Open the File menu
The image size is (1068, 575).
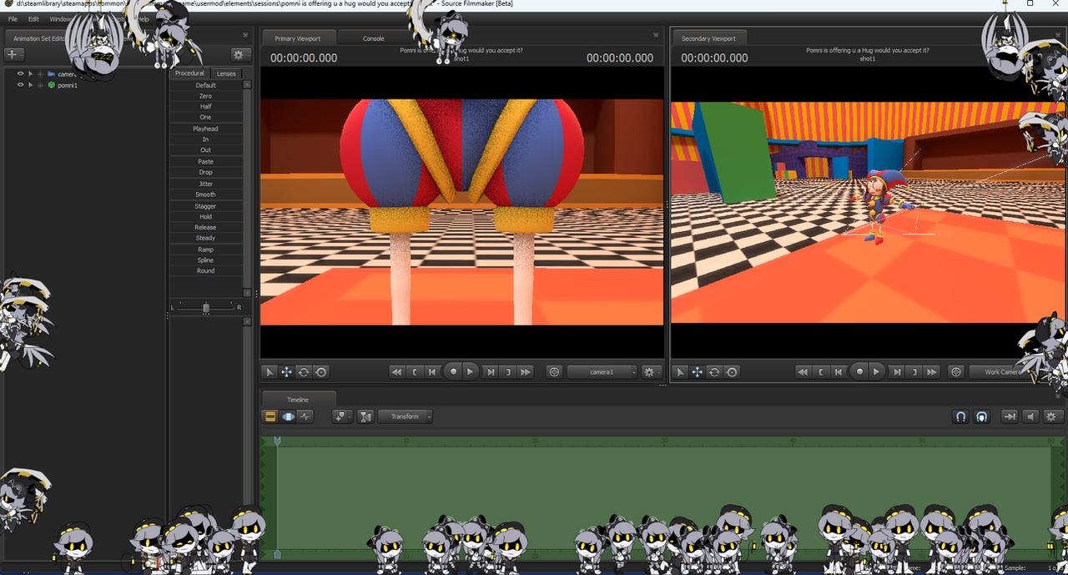click(x=13, y=18)
